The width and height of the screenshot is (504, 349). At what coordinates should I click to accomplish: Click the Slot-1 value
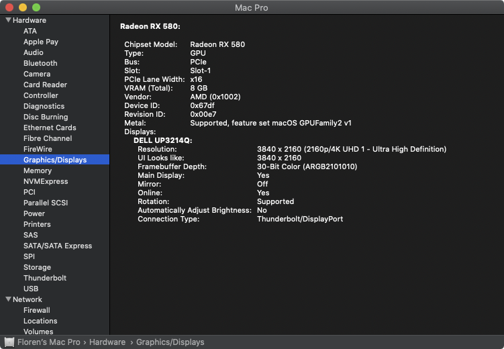(200, 70)
